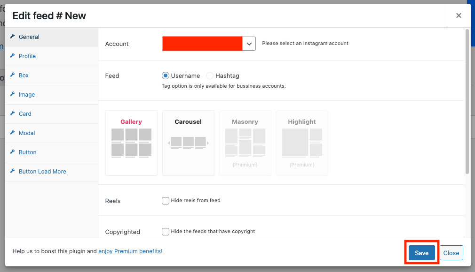Viewport: 475px width, 272px height.
Task: Click the wrench icon beside Button Load More
Action: pos(13,171)
